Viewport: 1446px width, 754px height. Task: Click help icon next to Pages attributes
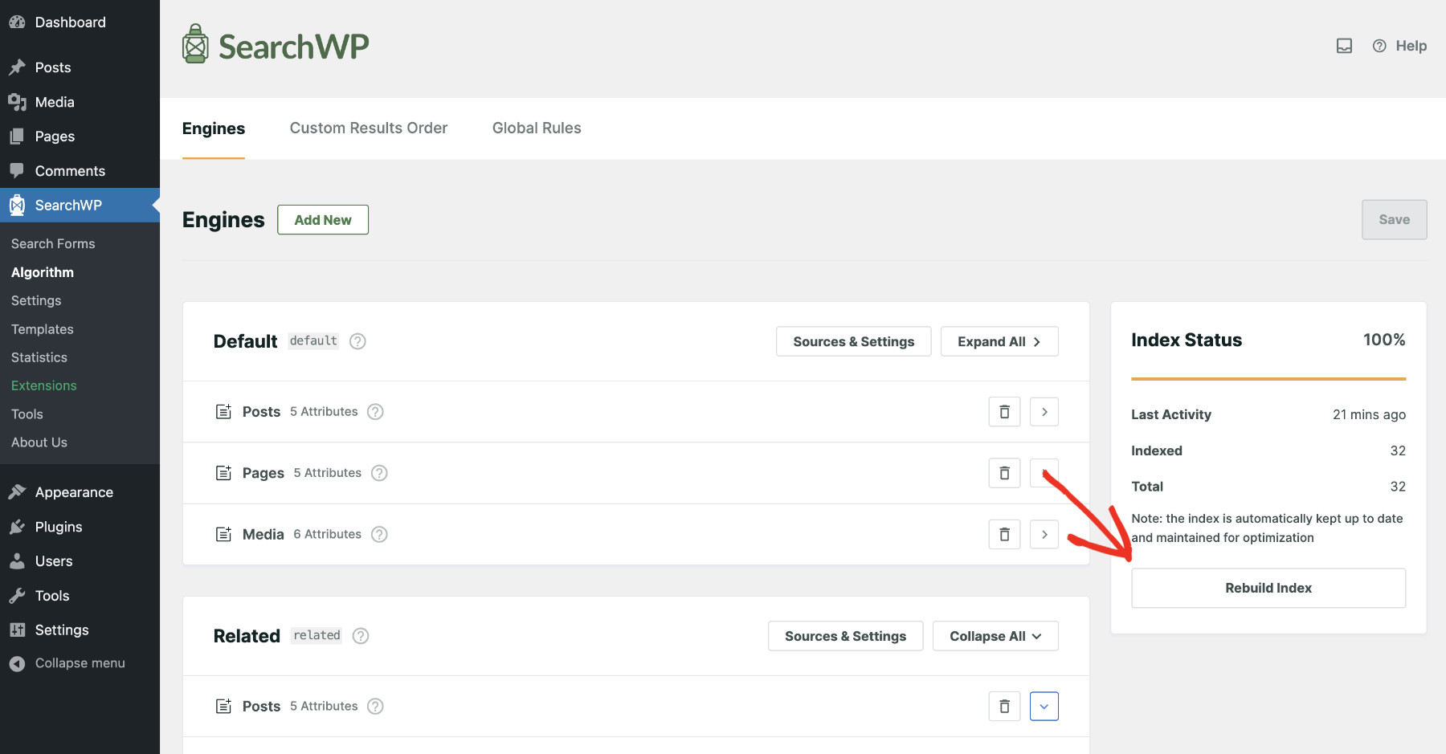pos(379,473)
